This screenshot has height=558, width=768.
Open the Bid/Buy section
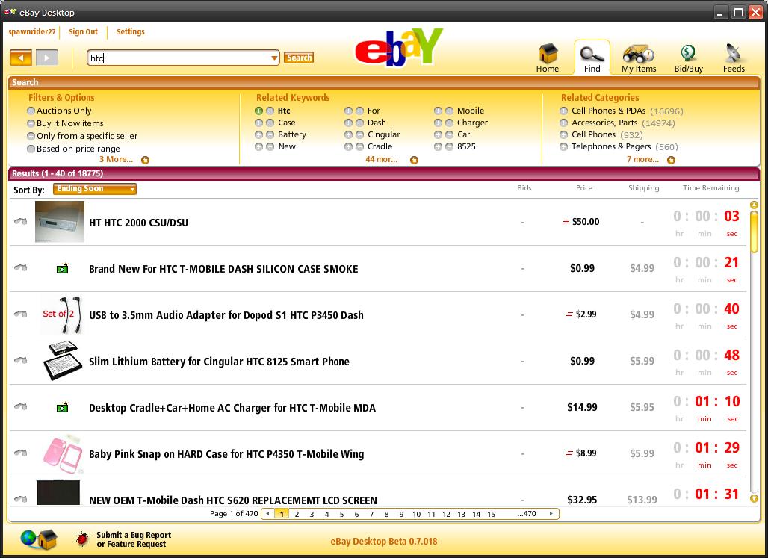688,58
